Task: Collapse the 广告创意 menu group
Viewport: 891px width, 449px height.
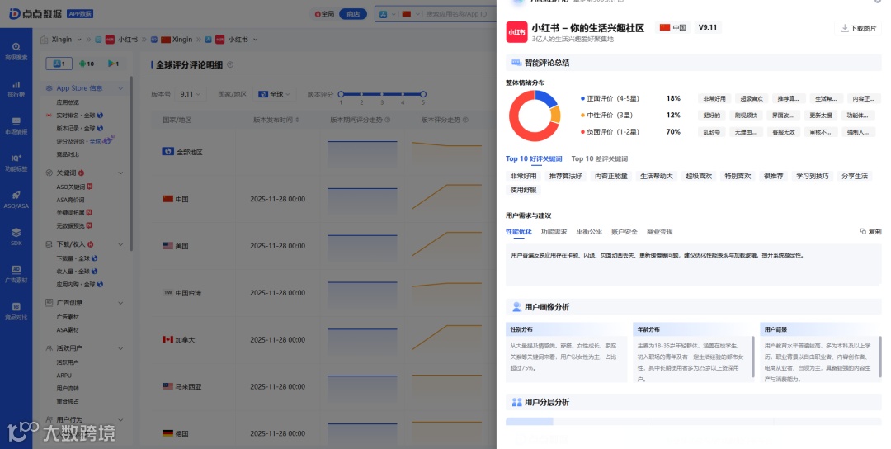Action: pos(120,303)
